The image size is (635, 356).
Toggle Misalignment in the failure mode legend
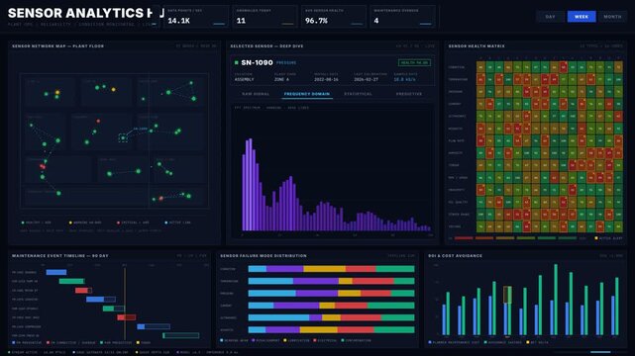tap(266, 340)
